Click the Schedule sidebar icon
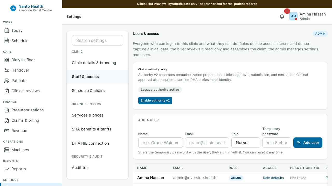The image size is (332, 186). 7,41
